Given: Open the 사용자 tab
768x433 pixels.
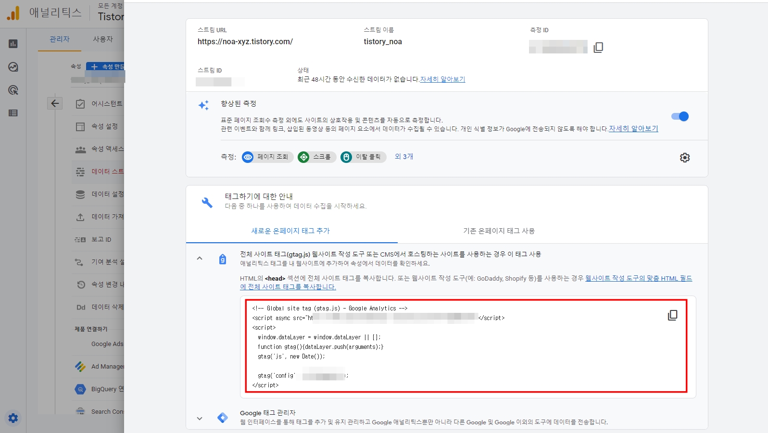Looking at the screenshot, I should (x=103, y=39).
